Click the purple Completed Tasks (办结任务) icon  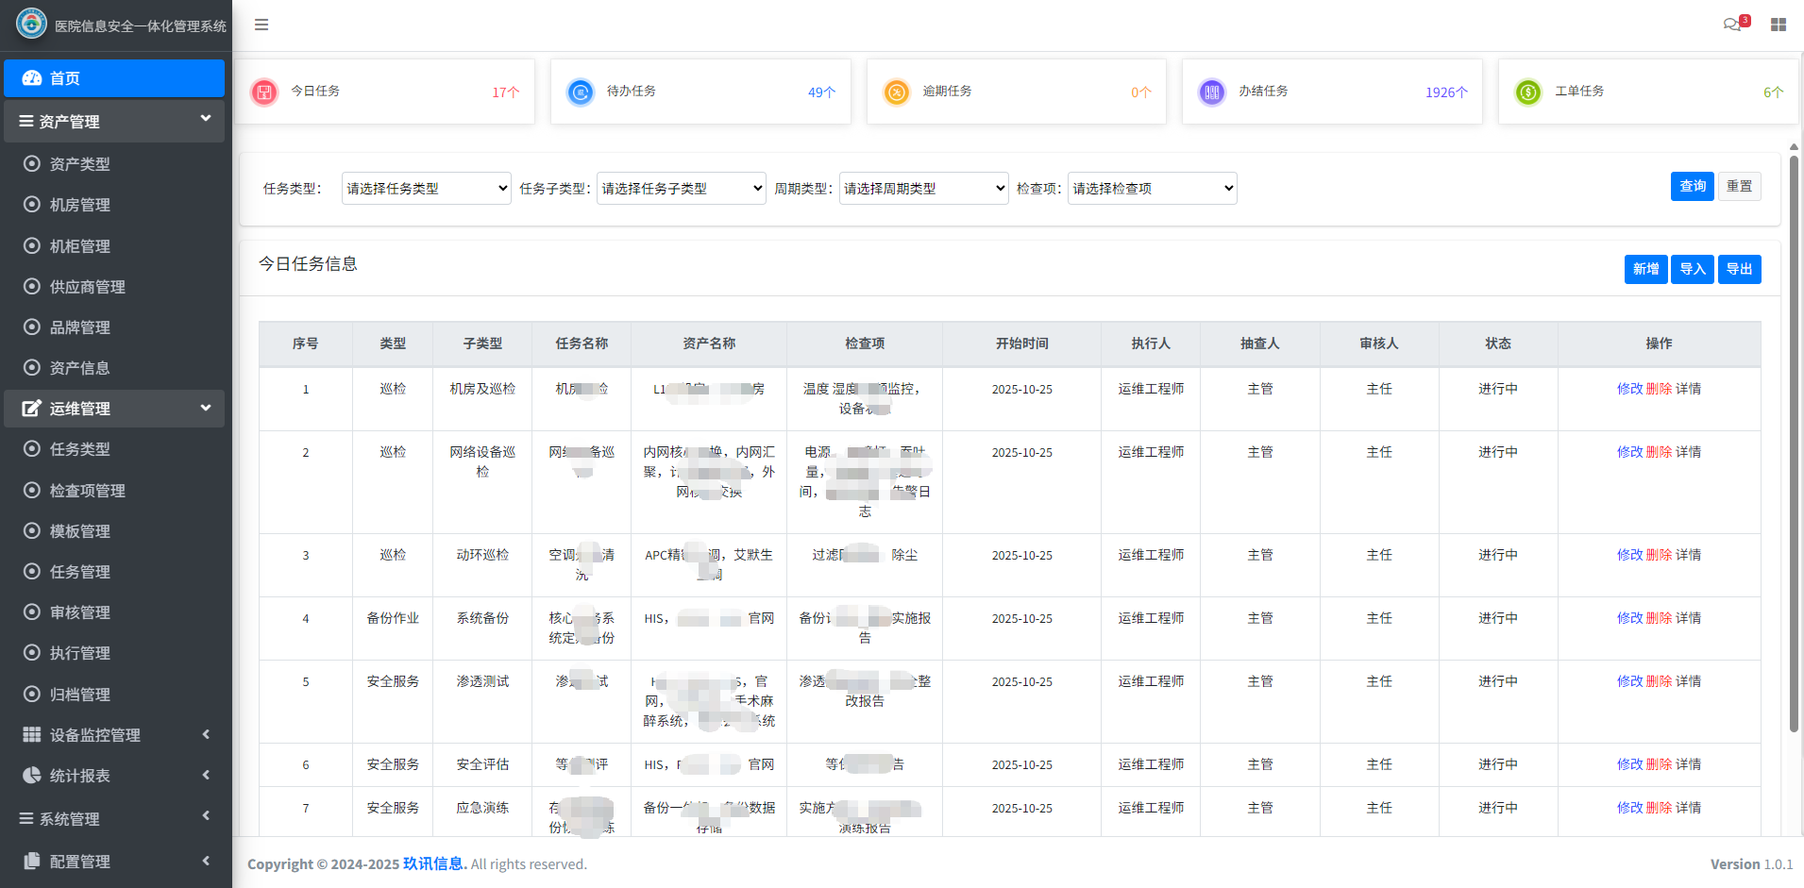pyautogui.click(x=1212, y=92)
